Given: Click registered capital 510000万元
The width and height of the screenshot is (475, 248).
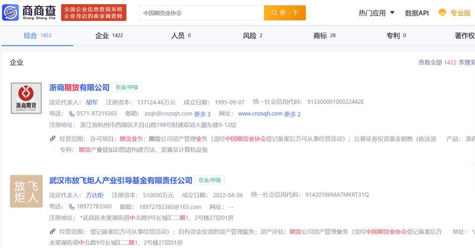Looking at the screenshot, I should pos(158,195).
